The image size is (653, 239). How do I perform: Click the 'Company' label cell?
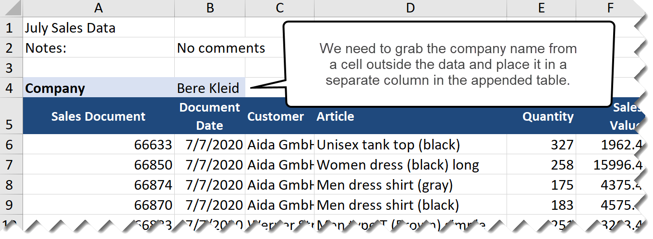[x=98, y=88]
